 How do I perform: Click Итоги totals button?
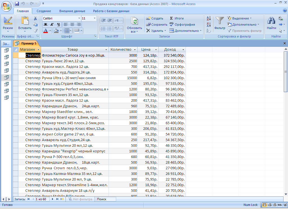[177, 18]
